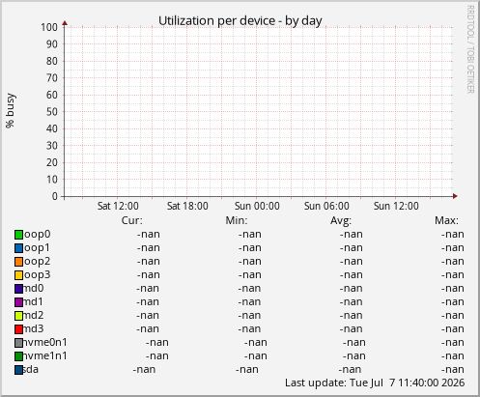Image resolution: width=480 pixels, height=397 pixels.
Task: Click the '80' value on the y-axis
Action: tap(52, 61)
